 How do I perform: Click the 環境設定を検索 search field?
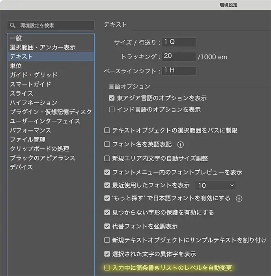click(x=55, y=26)
